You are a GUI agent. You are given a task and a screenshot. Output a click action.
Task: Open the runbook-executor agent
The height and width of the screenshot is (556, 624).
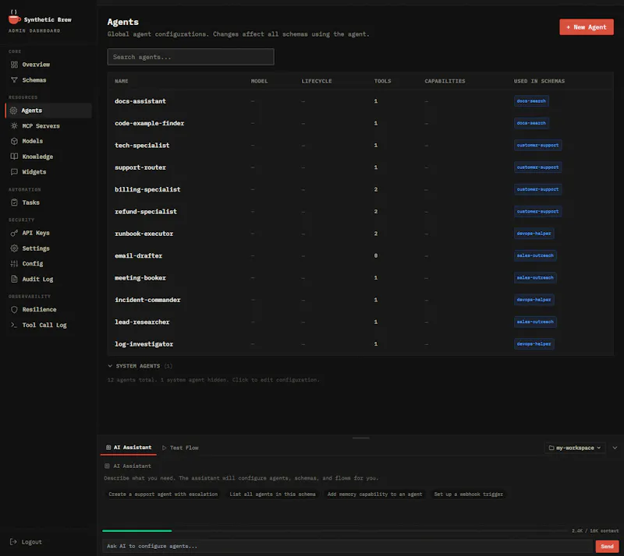pyautogui.click(x=360, y=234)
